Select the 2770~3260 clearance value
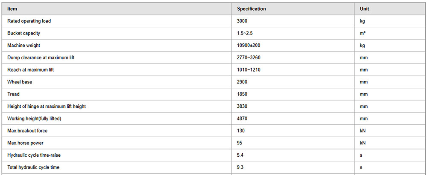427x175 pixels. point(249,57)
